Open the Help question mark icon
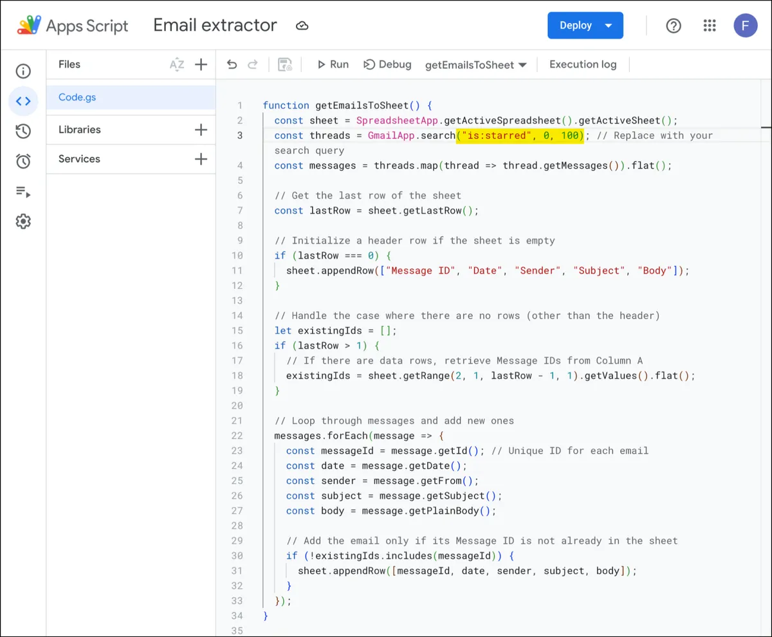 click(674, 26)
